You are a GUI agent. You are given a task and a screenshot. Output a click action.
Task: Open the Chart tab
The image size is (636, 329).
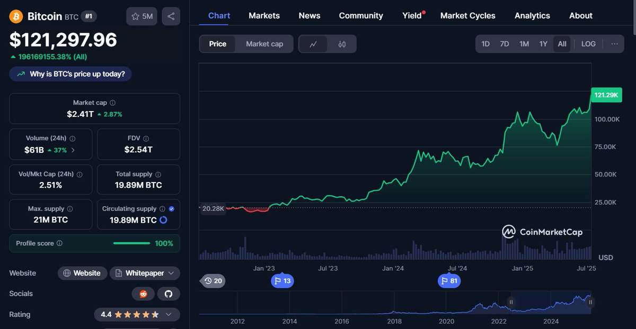click(x=219, y=16)
